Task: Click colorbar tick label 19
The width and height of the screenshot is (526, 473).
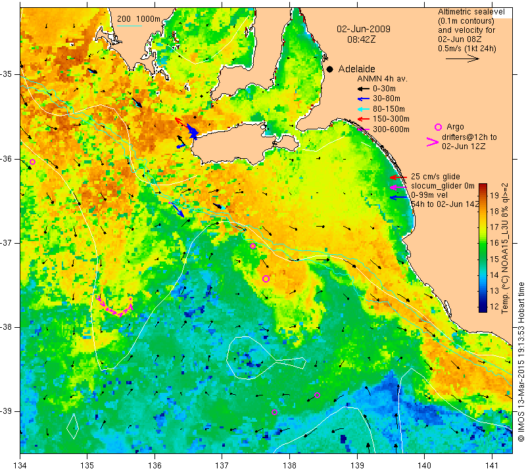Action: (x=494, y=195)
